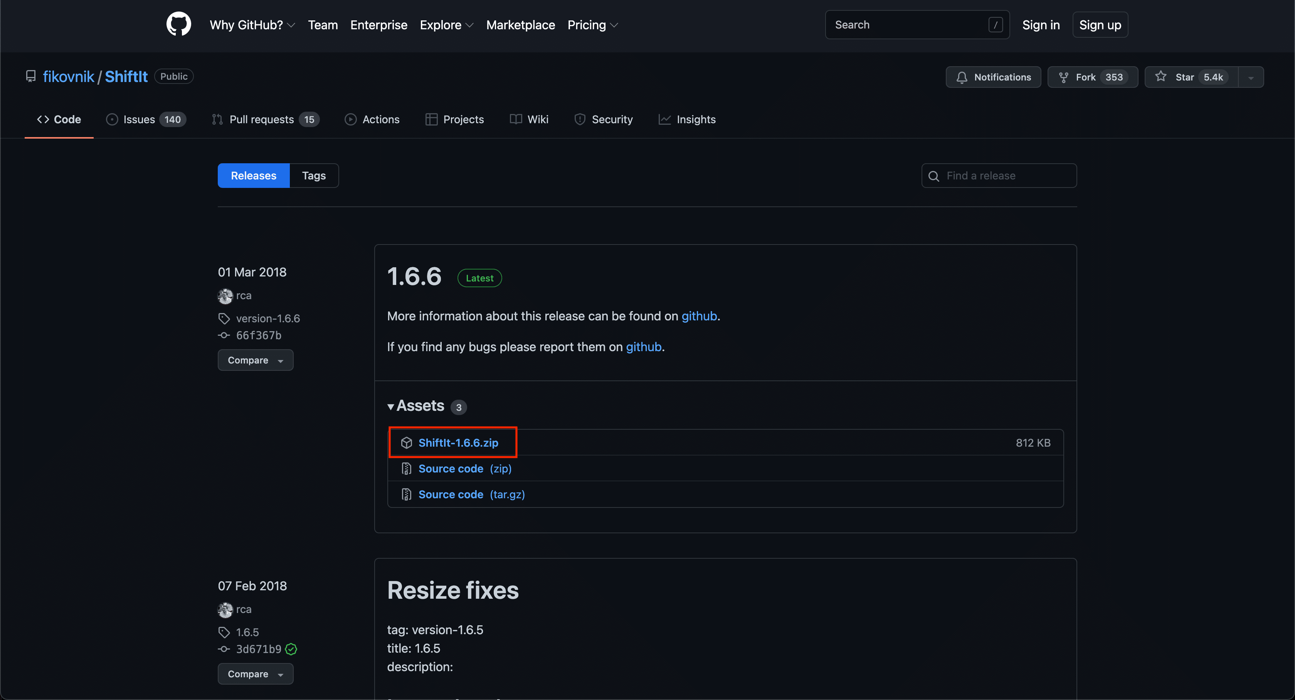Viewport: 1295px width, 700px height.
Task: Click the tag icon next to version-1.6.6
Action: [224, 318]
